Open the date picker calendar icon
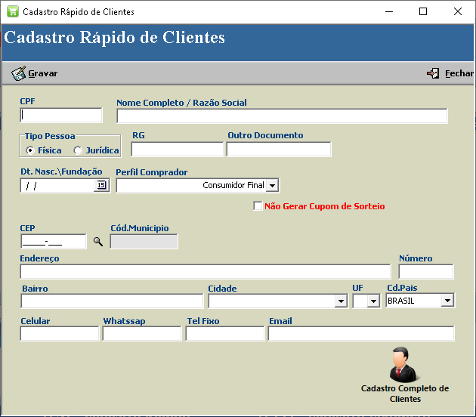This screenshot has width=476, height=417. click(101, 185)
